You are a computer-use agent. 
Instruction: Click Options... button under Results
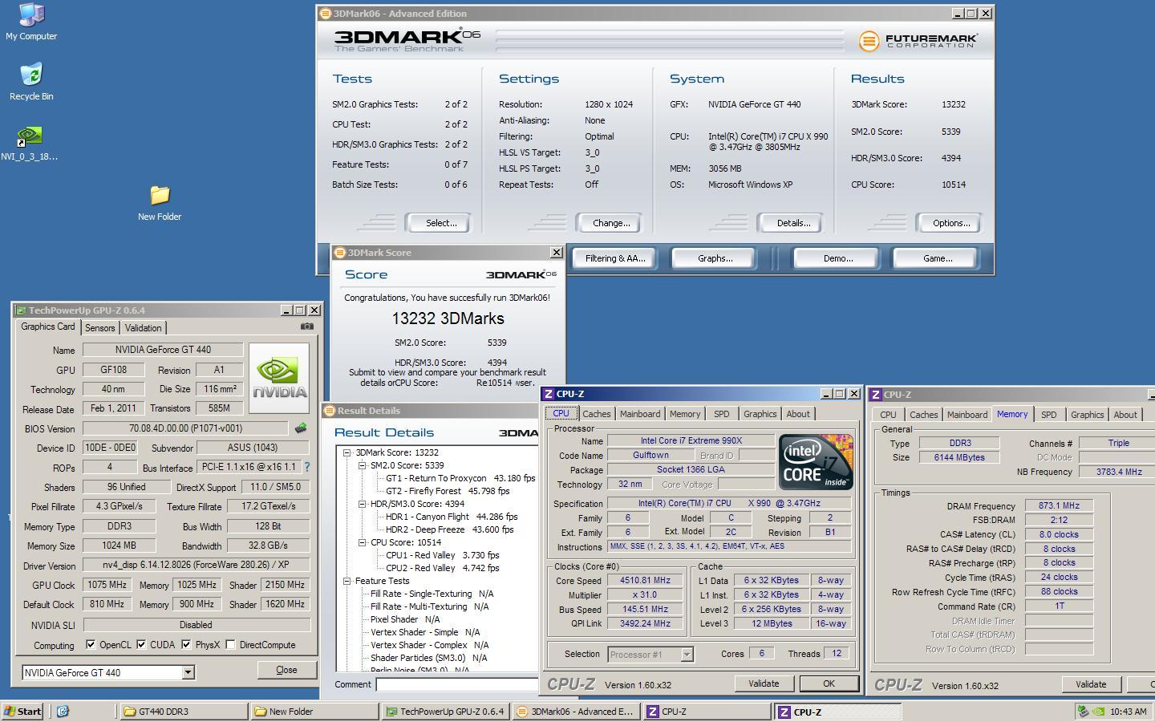(x=949, y=223)
